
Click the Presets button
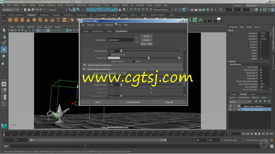pyautogui.click(x=146, y=40)
